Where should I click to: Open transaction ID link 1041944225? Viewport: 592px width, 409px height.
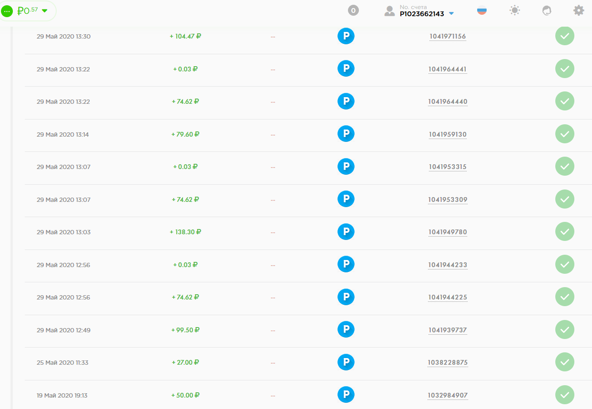click(448, 297)
